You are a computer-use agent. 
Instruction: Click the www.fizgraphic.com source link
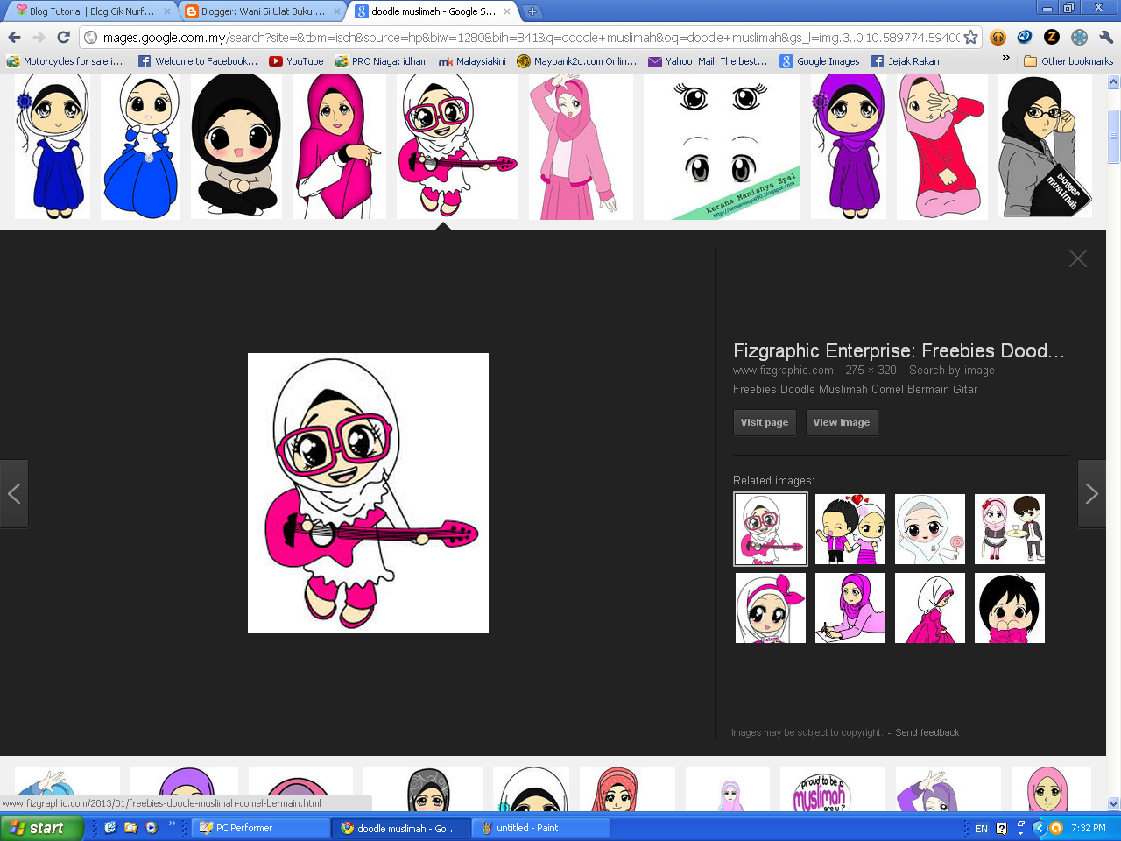(x=783, y=371)
